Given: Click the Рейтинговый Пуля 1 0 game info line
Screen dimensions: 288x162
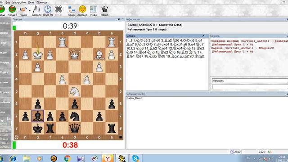Looking at the screenshot, I should click(x=147, y=29).
